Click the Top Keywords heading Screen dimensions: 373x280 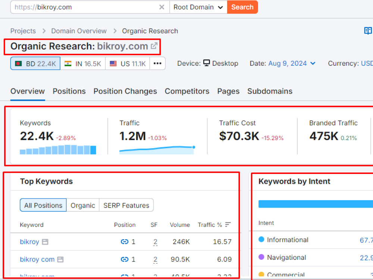tap(46, 181)
